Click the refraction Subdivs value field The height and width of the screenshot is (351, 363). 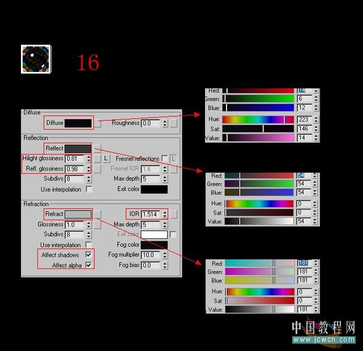75,234
